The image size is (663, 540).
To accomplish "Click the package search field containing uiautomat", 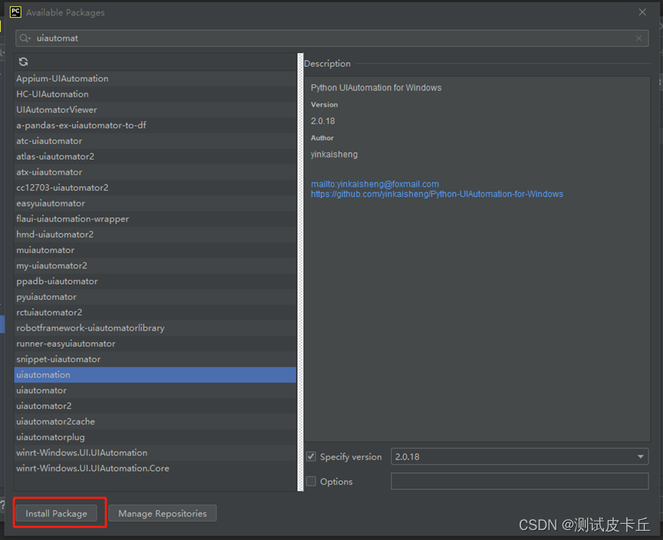I will pos(332,38).
